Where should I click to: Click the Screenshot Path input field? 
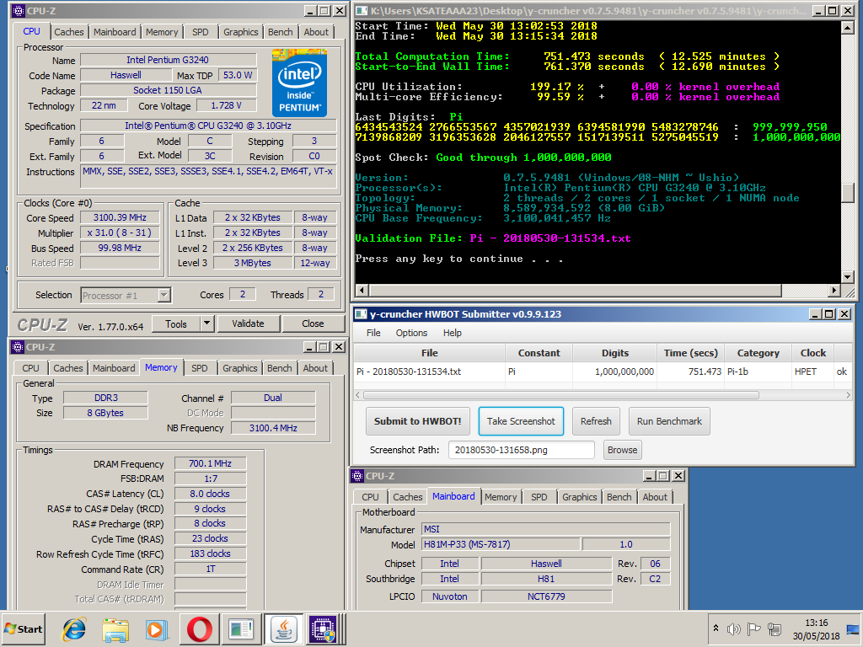coord(521,450)
